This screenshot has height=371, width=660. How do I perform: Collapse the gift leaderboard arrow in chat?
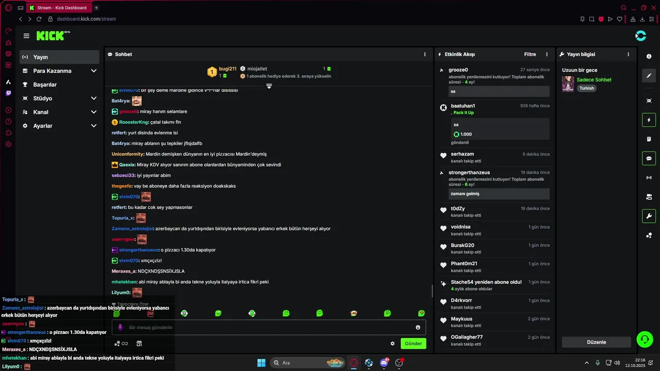[269, 86]
